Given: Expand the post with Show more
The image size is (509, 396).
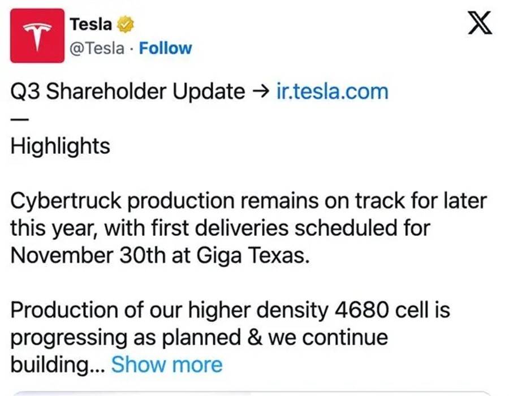Looking at the screenshot, I should 167,364.
